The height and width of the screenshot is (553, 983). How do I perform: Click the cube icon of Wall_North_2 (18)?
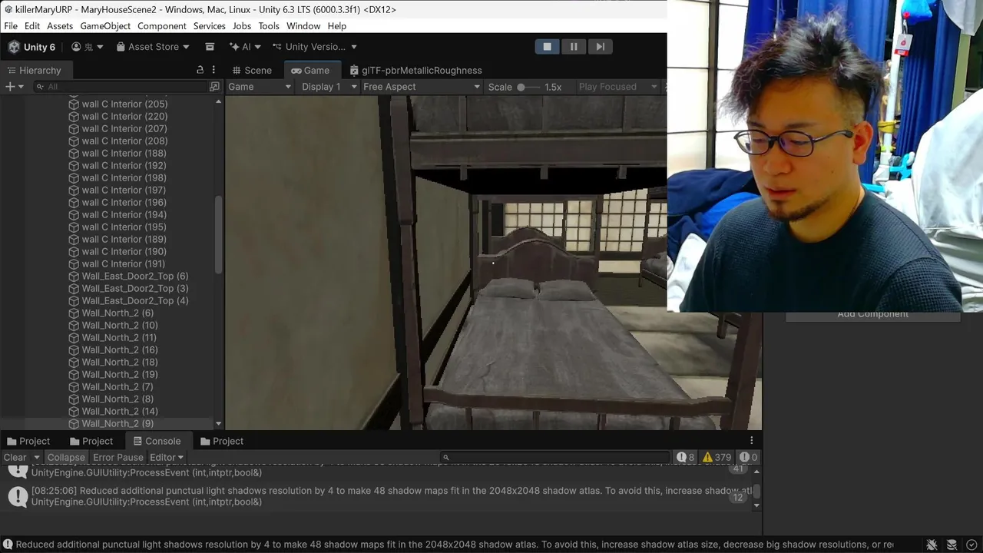74,362
